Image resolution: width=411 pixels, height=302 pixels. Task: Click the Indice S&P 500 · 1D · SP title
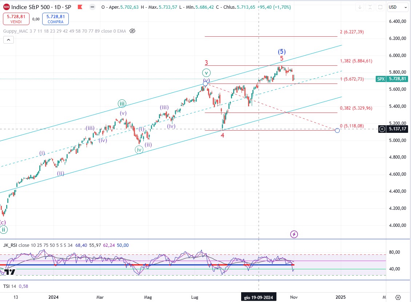(x=41, y=7)
